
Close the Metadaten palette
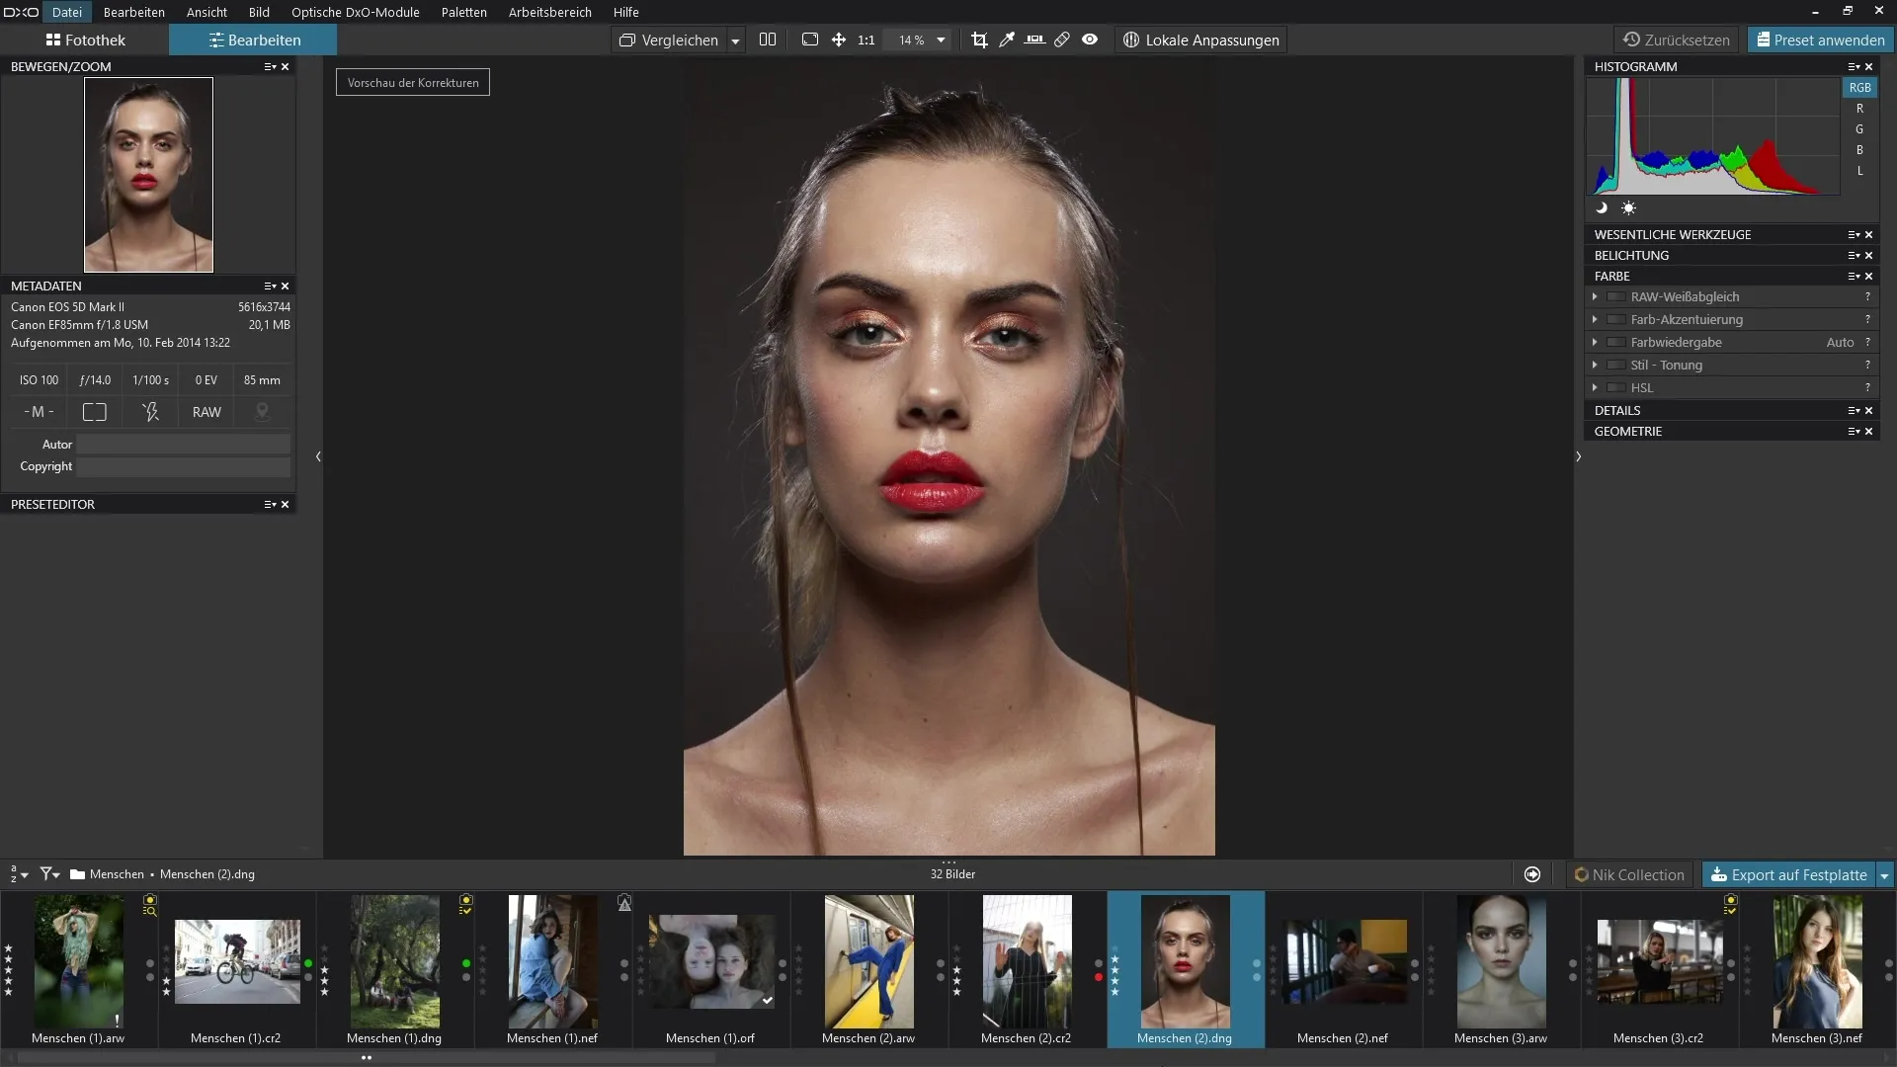286,286
